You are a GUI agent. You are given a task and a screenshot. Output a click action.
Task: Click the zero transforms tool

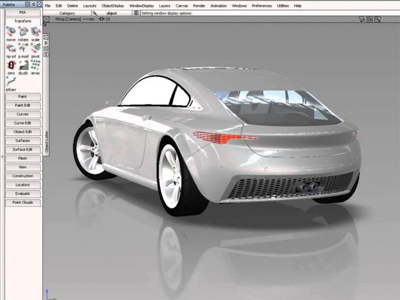click(x=11, y=67)
